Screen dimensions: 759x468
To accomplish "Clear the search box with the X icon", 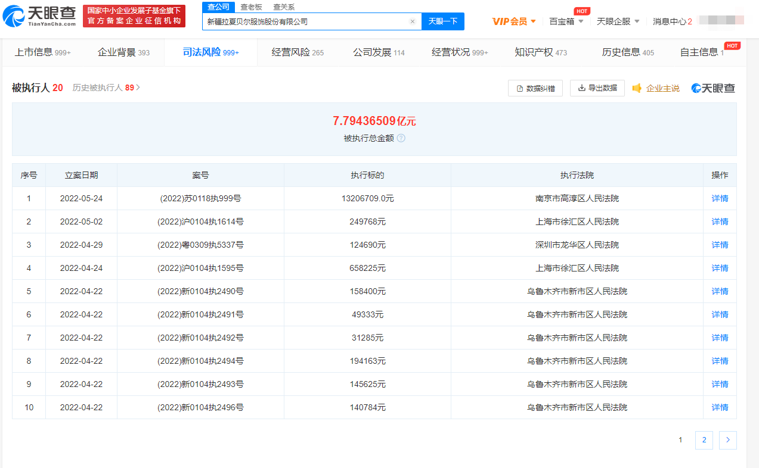I will (412, 21).
